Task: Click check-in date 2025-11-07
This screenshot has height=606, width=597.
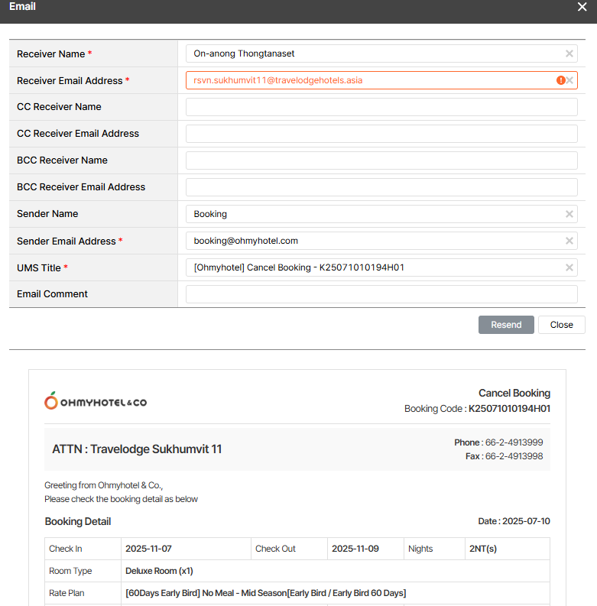Action: tap(148, 549)
